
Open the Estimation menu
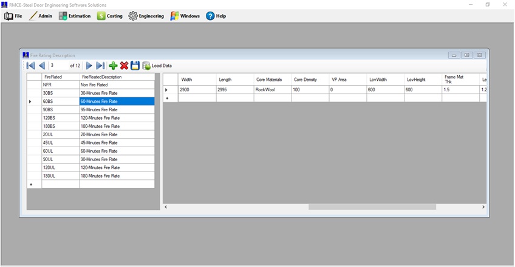tap(75, 16)
